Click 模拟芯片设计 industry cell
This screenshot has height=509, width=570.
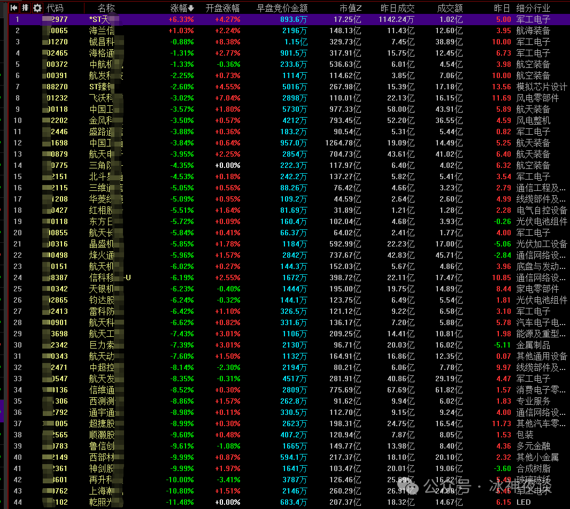(x=541, y=87)
